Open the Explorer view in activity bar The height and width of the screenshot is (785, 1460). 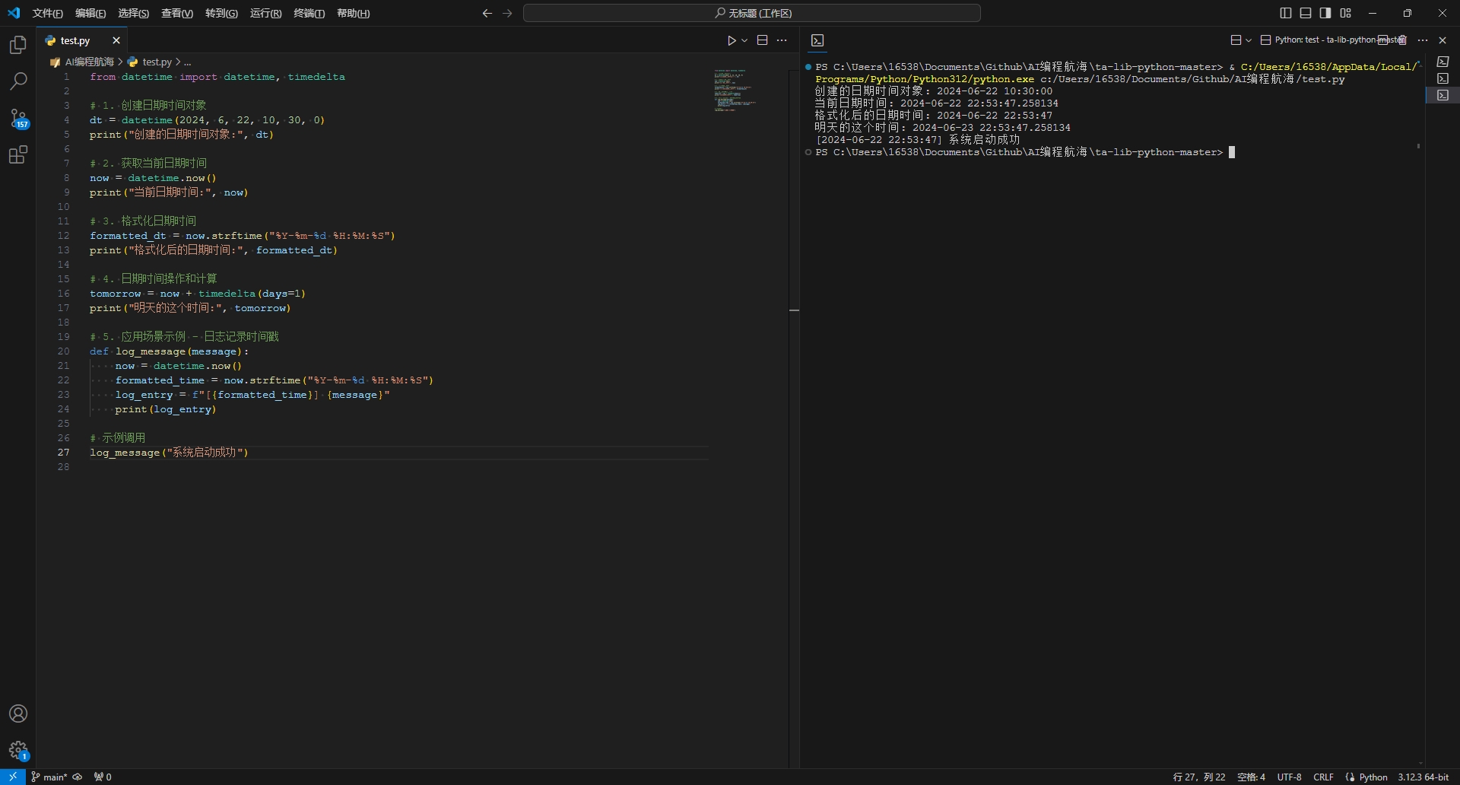18,45
